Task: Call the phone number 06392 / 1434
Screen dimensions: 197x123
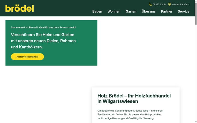Action: click(160, 4)
